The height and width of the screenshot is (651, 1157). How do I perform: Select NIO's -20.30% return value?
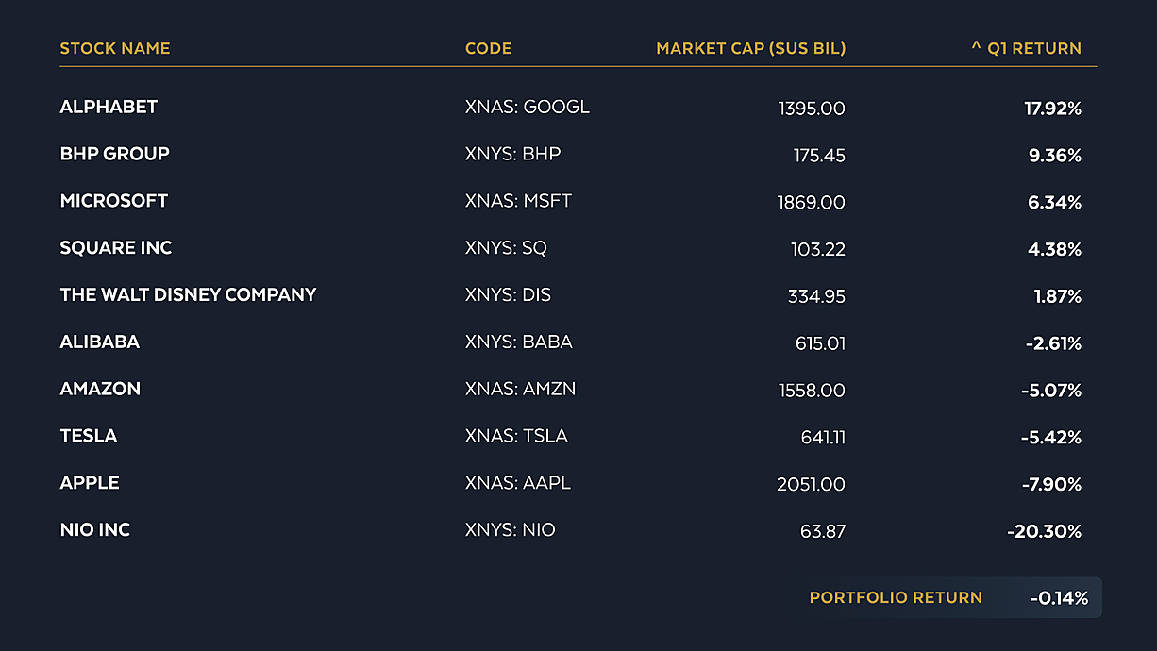click(1044, 531)
